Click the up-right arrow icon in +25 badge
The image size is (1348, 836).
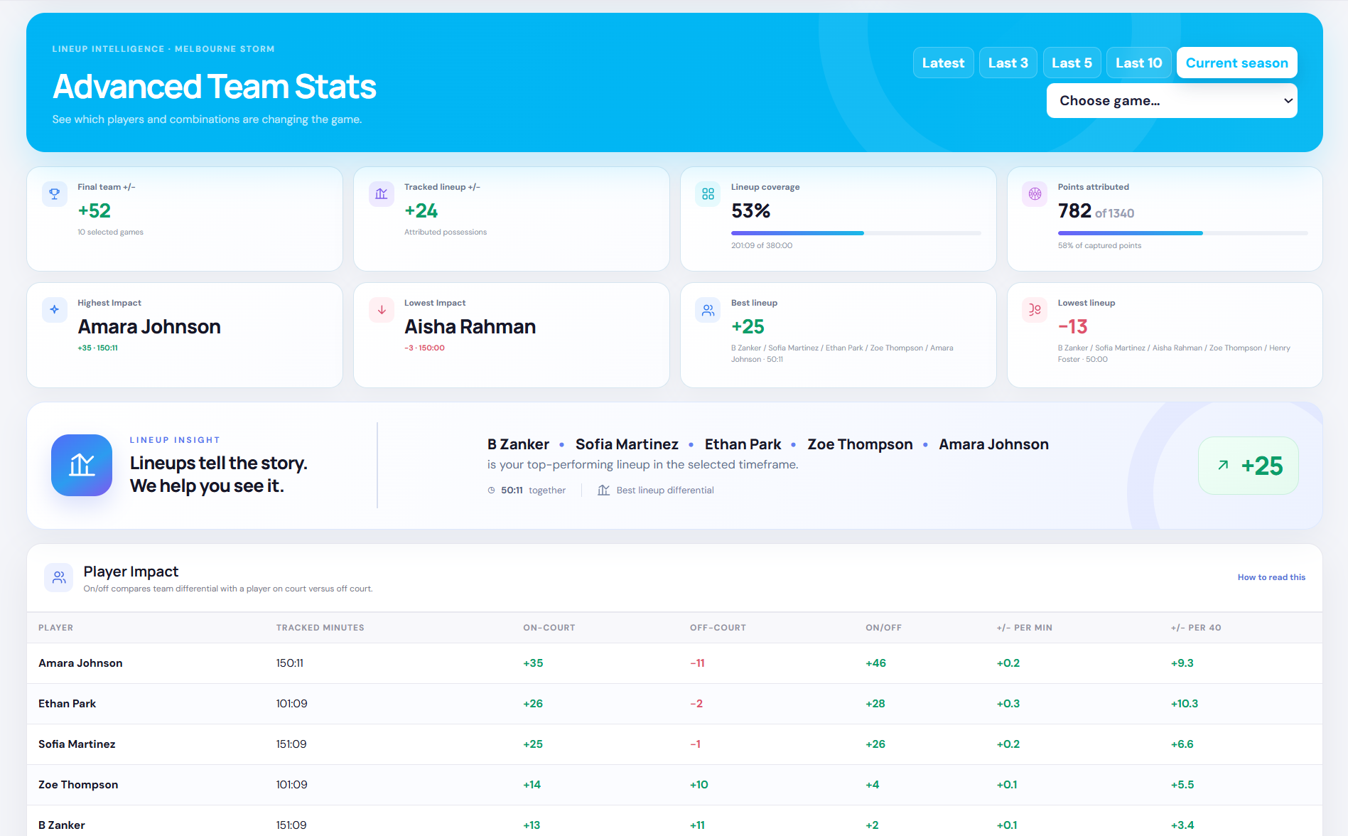click(x=1223, y=466)
